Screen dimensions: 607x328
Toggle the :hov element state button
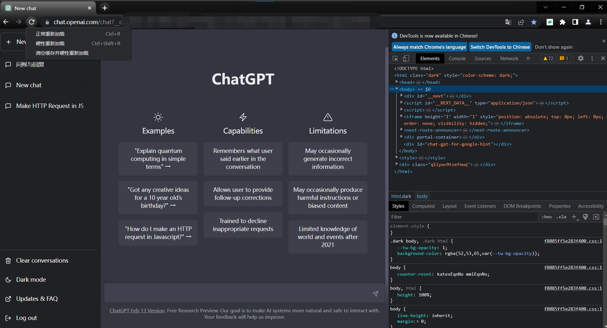547,217
